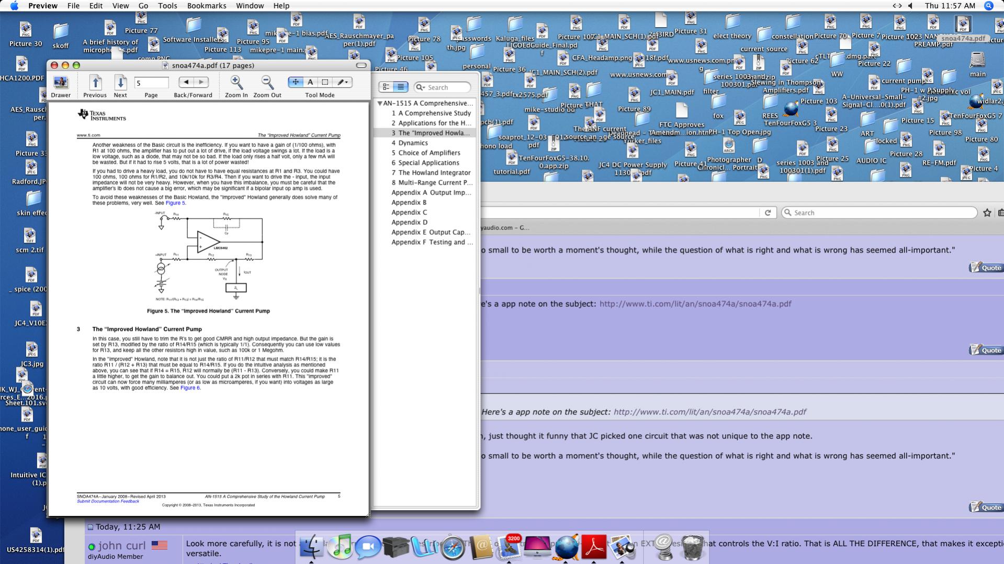Open outline item 'Appendix A Output Imp…'
1004x564 pixels.
click(x=432, y=192)
